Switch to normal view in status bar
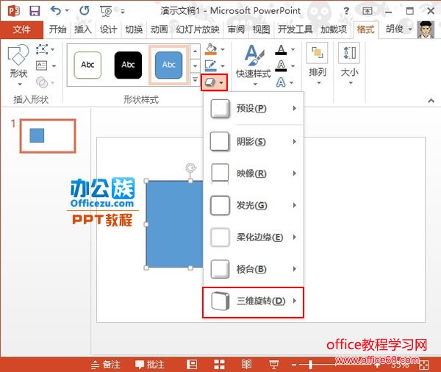 [x=192, y=365]
